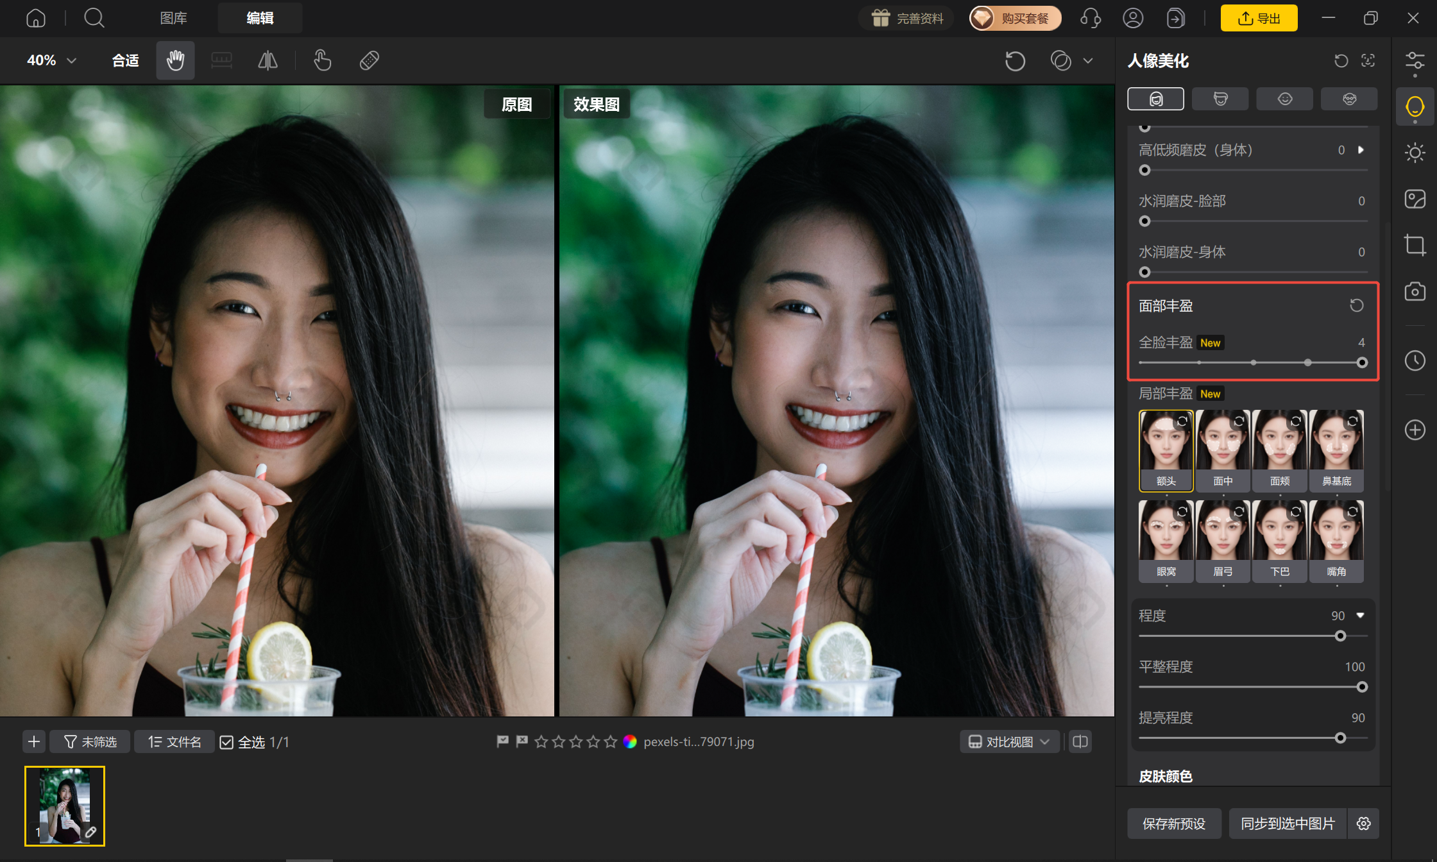Reset the 面部丰盈 section
Screen dimensions: 1437x862
pyautogui.click(x=1356, y=305)
